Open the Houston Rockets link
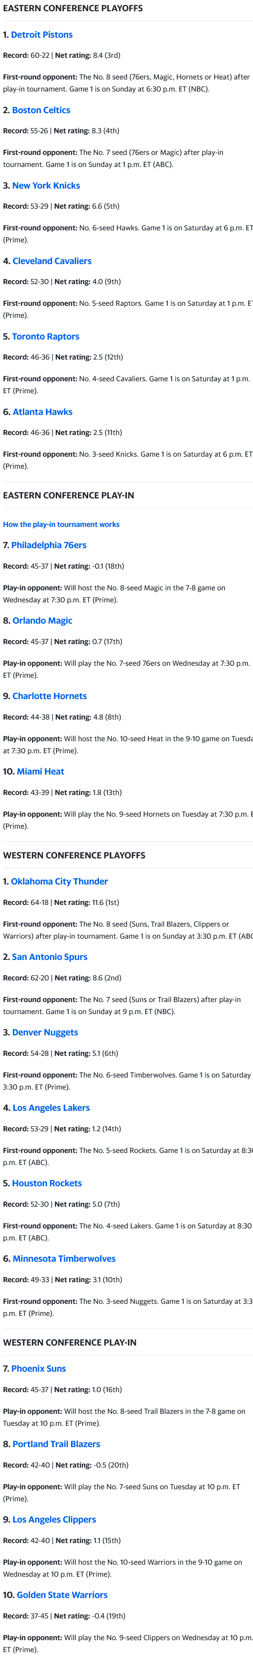The image size is (253, 1659). point(47,1183)
